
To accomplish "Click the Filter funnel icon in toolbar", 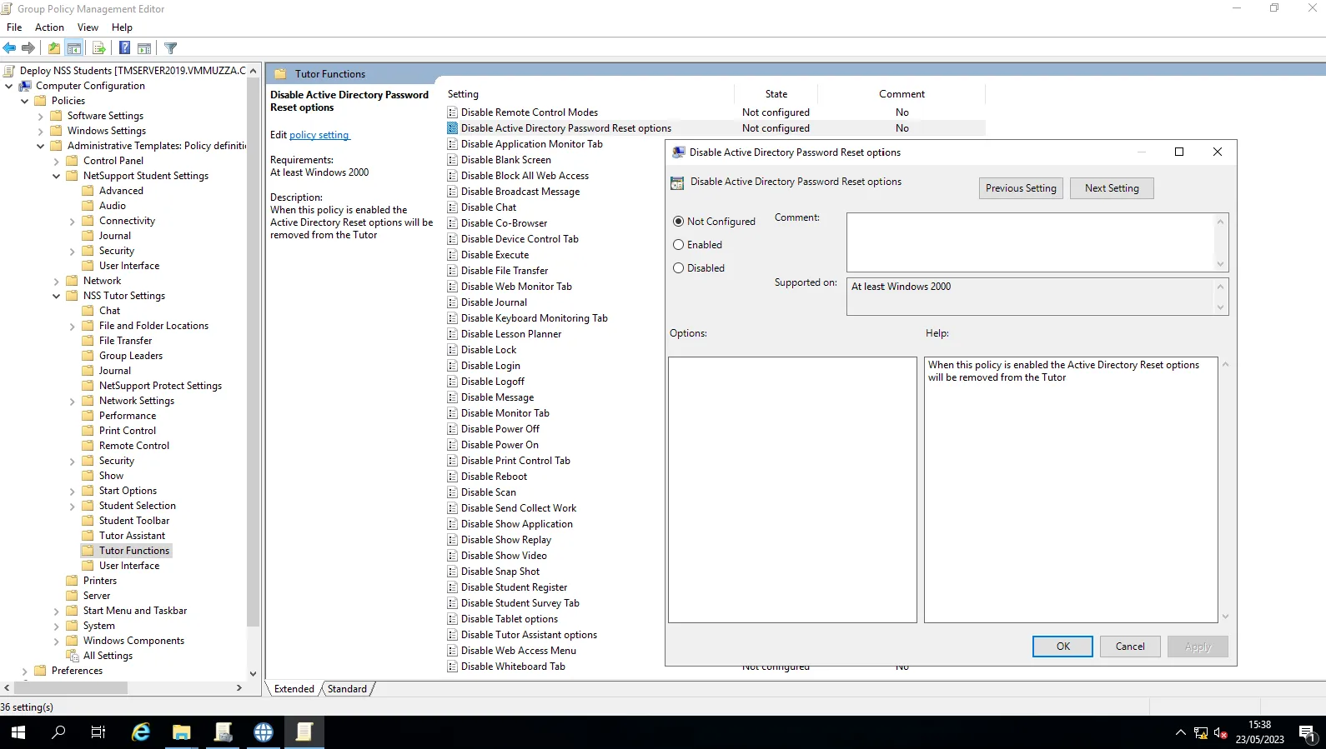I will point(171,48).
